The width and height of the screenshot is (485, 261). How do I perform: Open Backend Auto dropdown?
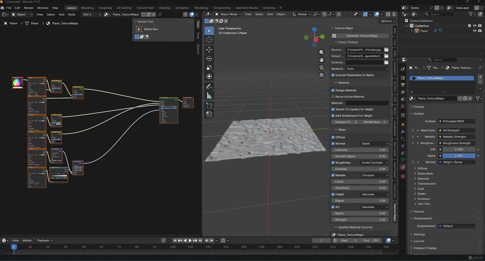point(367,69)
